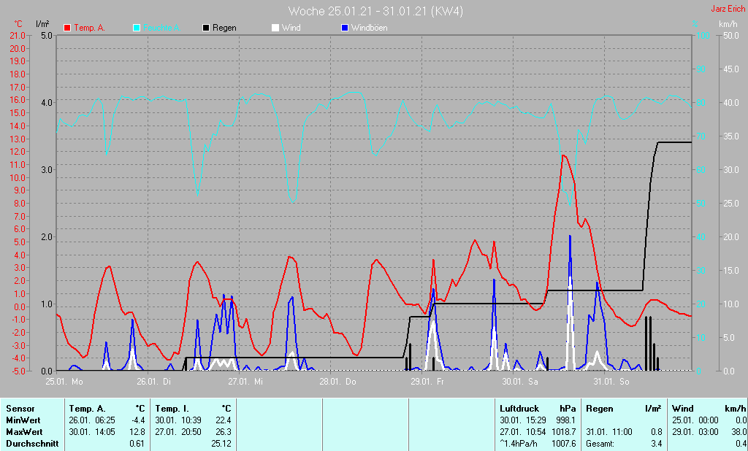Viewport: 748px width, 451px height.
Task: Click the '50.0' tick on the km/h axis
Action: [x=730, y=35]
